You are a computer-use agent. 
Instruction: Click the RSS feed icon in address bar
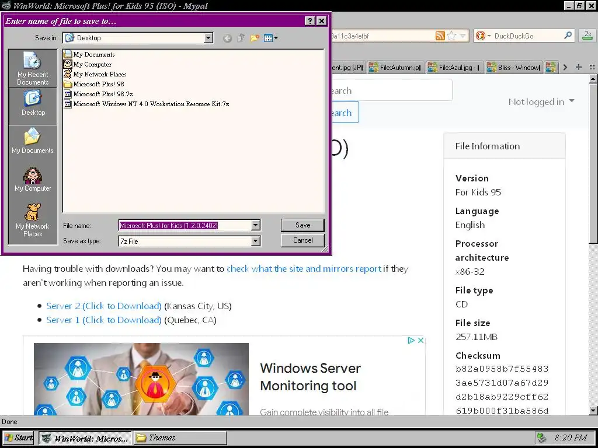click(440, 36)
